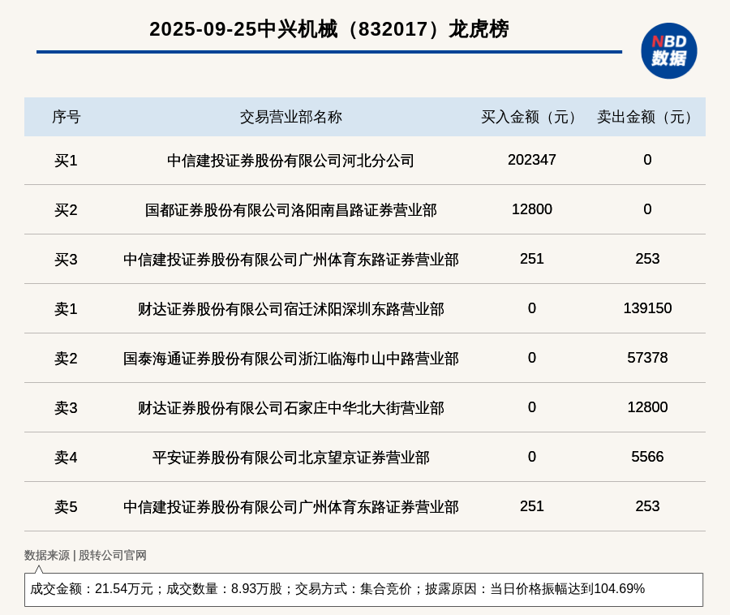The image size is (730, 615).
Task: Select the 序号 column header
Action: pos(66,117)
